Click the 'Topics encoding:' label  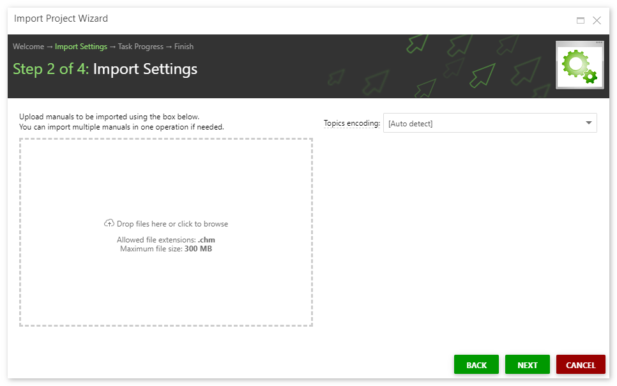[x=352, y=123]
